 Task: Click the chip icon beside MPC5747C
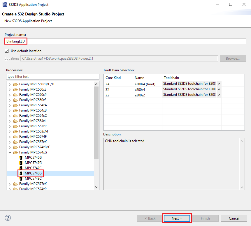(x=21, y=168)
